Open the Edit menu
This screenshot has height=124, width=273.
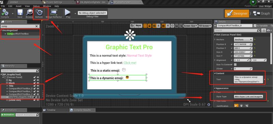click(x=10, y=6)
